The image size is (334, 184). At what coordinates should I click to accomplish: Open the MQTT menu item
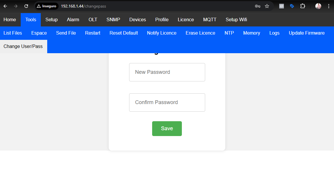point(210,20)
